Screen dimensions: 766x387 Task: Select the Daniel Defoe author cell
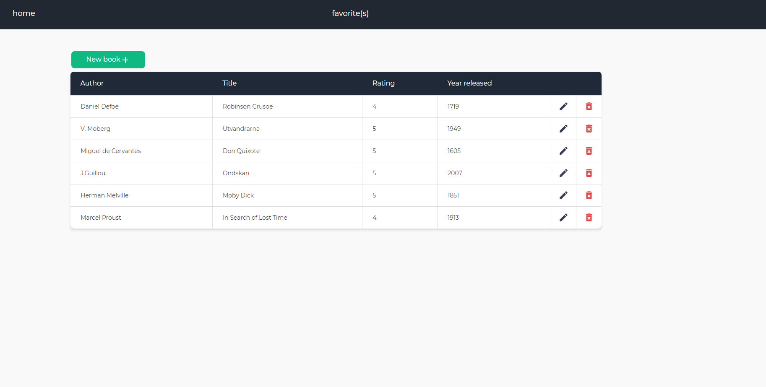tap(141, 106)
